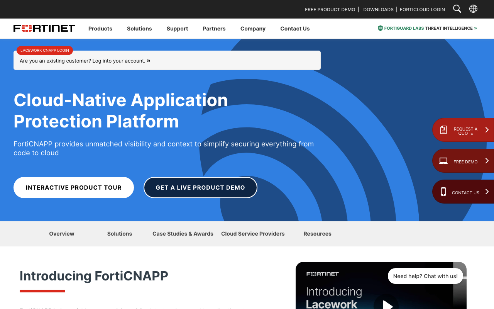Click the Cloud-Native Application Protection Platform heading
Image resolution: width=494 pixels, height=309 pixels.
click(x=121, y=110)
